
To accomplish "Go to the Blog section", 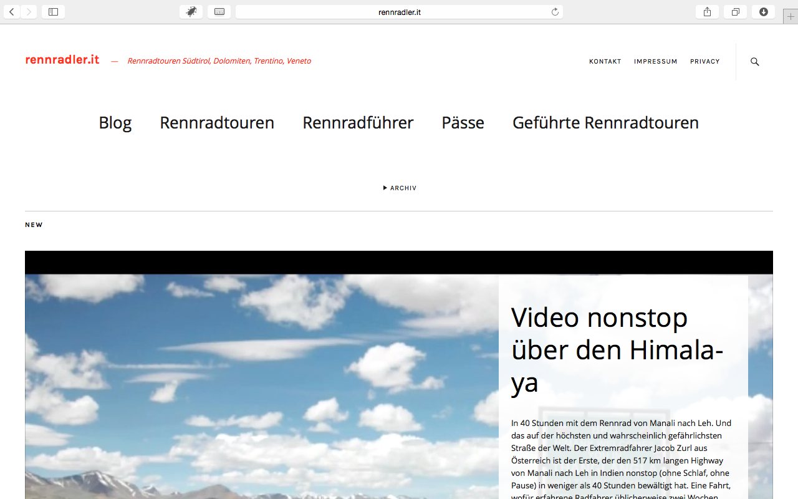I will tap(115, 123).
